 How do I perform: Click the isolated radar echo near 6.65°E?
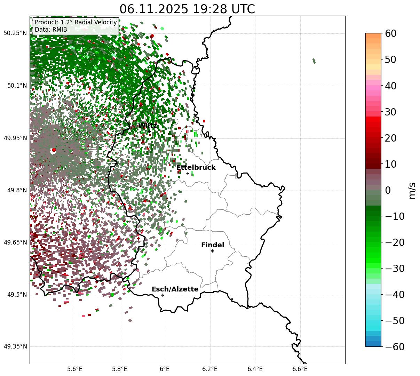pyautogui.click(x=314, y=61)
